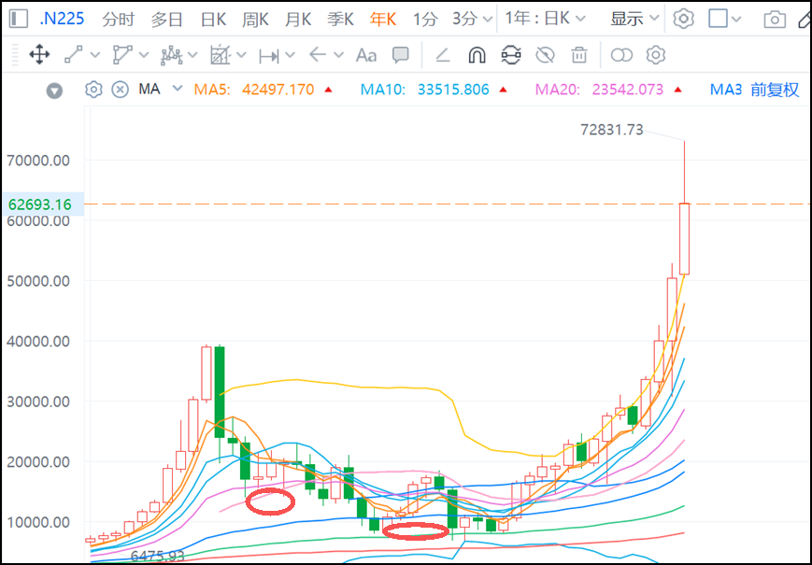Expand the layout square dropdown arrow
This screenshot has width=812, height=565.
[x=736, y=20]
